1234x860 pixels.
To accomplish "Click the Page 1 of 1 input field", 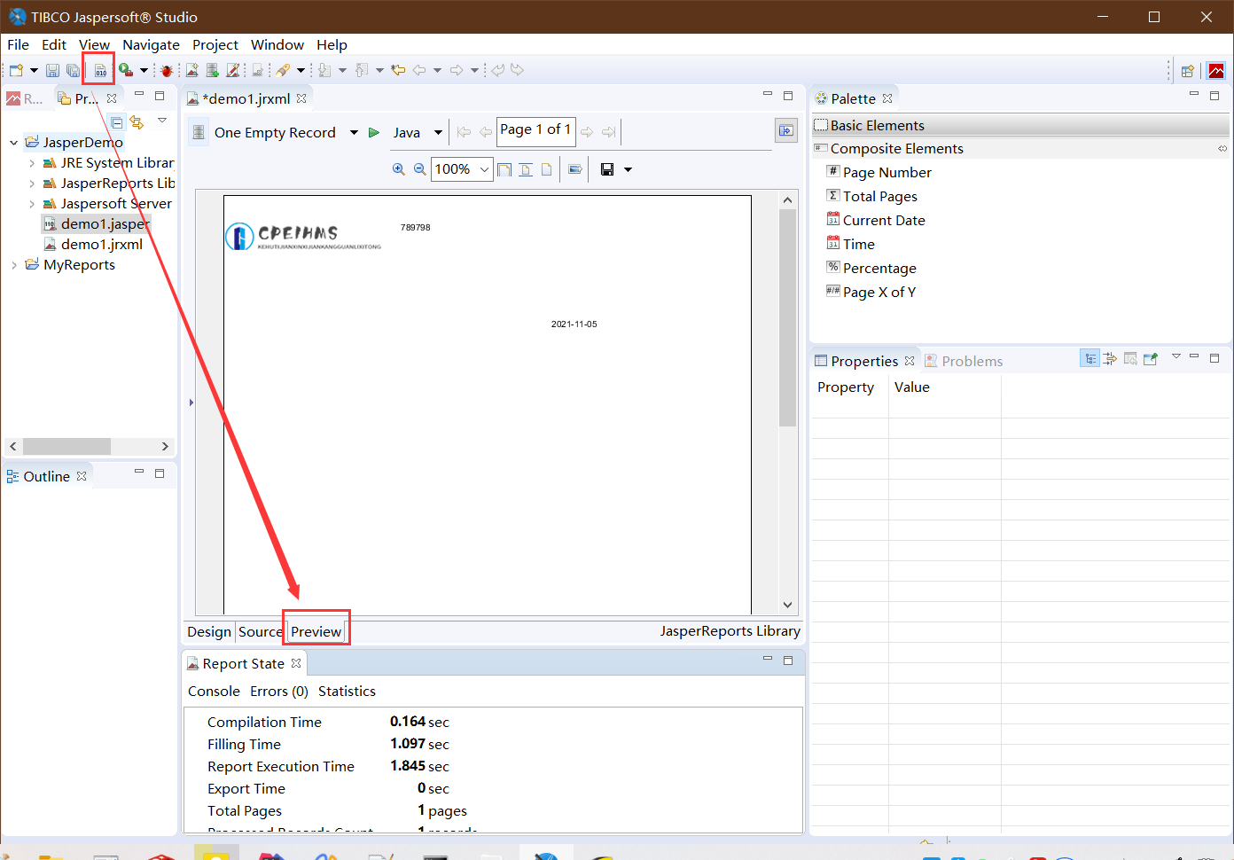I will pyautogui.click(x=535, y=129).
